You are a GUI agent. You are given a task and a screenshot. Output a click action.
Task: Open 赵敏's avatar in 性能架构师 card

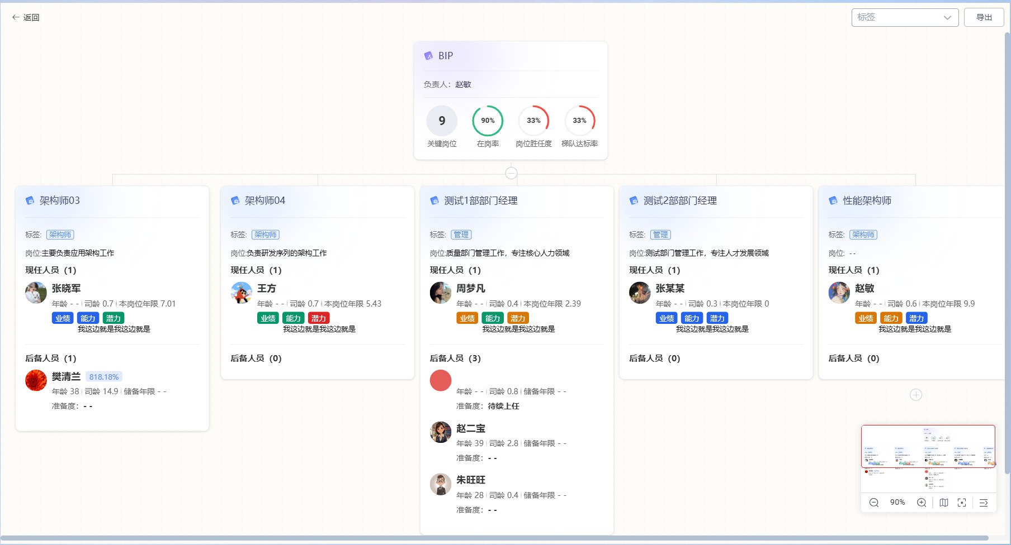click(x=839, y=293)
